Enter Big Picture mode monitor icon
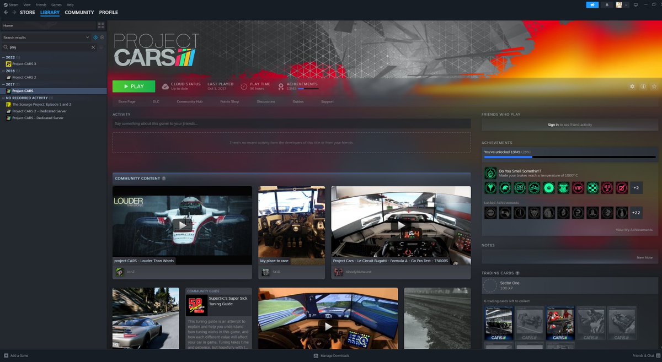Screen dimensions: 662x362 [x=636, y=5]
